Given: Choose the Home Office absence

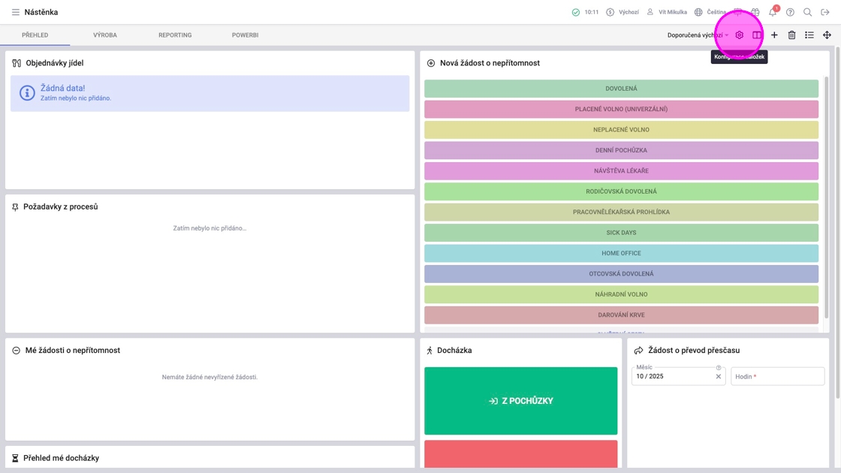Looking at the screenshot, I should point(621,253).
